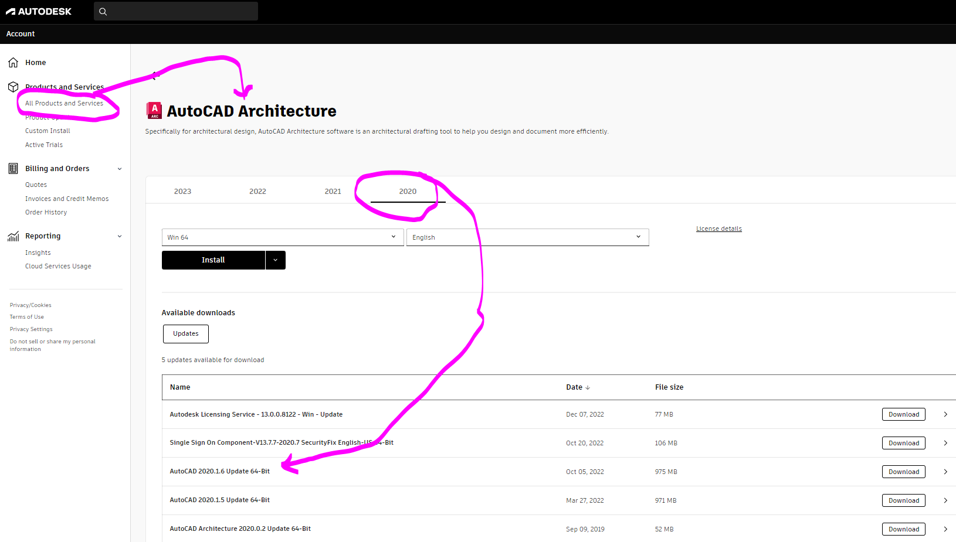Click the Reporting chart icon
Viewport: 956px width, 542px height.
tap(13, 236)
